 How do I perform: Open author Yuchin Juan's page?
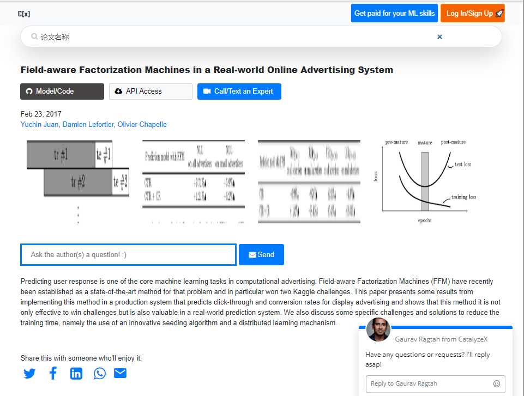tap(40, 125)
